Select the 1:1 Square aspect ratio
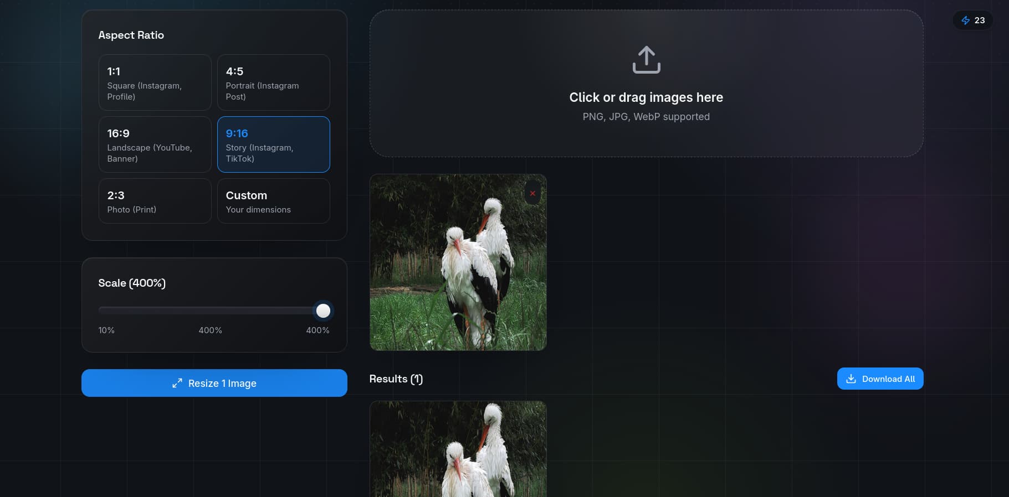Image resolution: width=1009 pixels, height=497 pixels. tap(155, 82)
